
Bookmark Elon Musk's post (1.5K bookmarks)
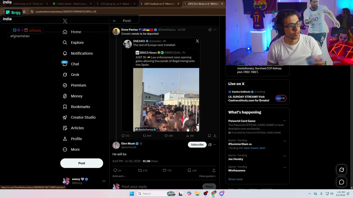[x=192, y=170]
